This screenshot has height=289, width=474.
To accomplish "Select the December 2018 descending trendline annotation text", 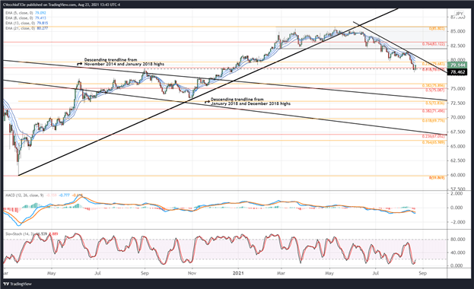I will click(x=250, y=101).
